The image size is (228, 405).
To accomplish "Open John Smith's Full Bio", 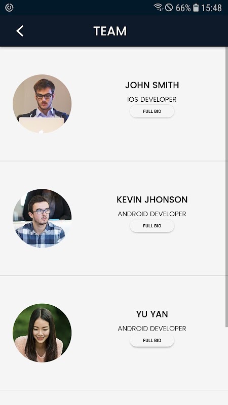I will tap(152, 111).
